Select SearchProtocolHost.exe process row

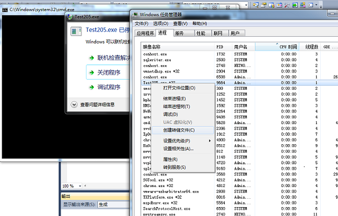tap(240, 209)
